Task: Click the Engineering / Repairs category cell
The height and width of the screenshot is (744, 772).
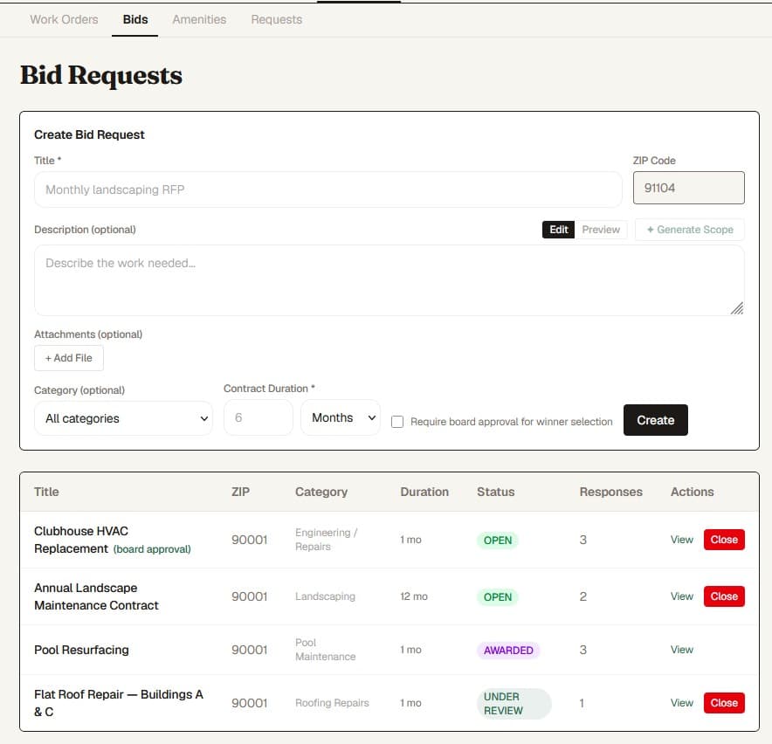Action: [x=327, y=540]
